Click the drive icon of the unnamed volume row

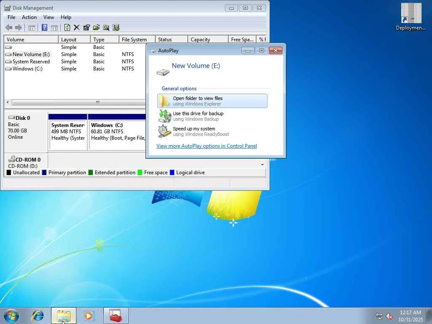pyautogui.click(x=8, y=47)
